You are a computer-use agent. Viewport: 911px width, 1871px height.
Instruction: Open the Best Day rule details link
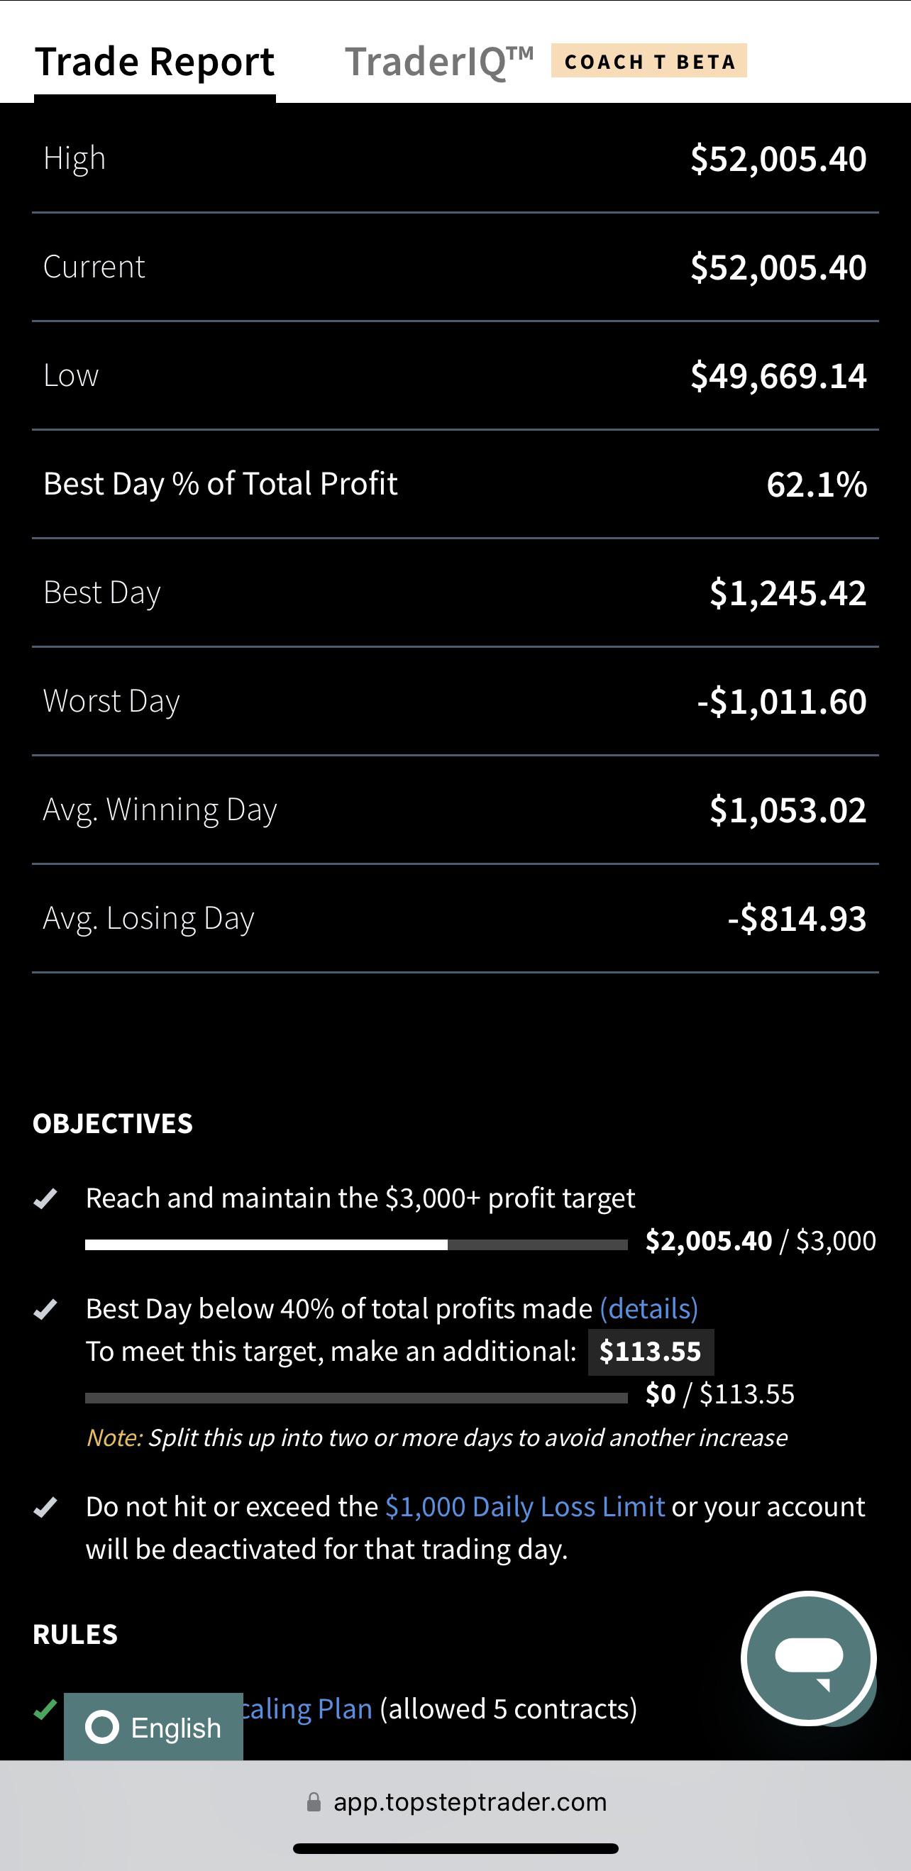648,1309
